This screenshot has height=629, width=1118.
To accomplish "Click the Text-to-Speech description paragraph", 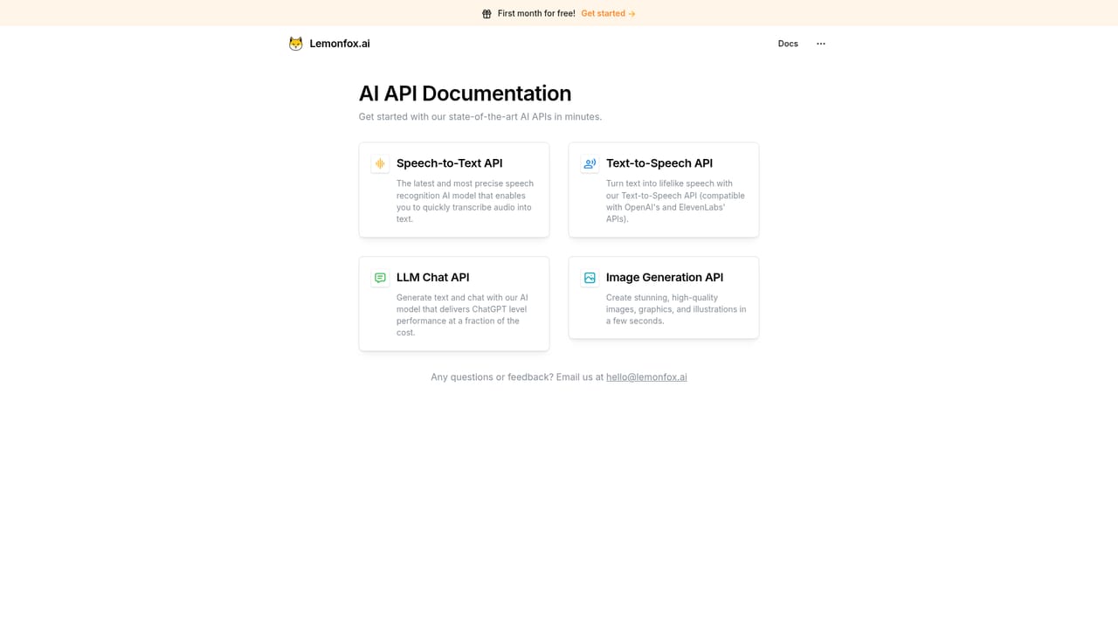I will tap(676, 201).
